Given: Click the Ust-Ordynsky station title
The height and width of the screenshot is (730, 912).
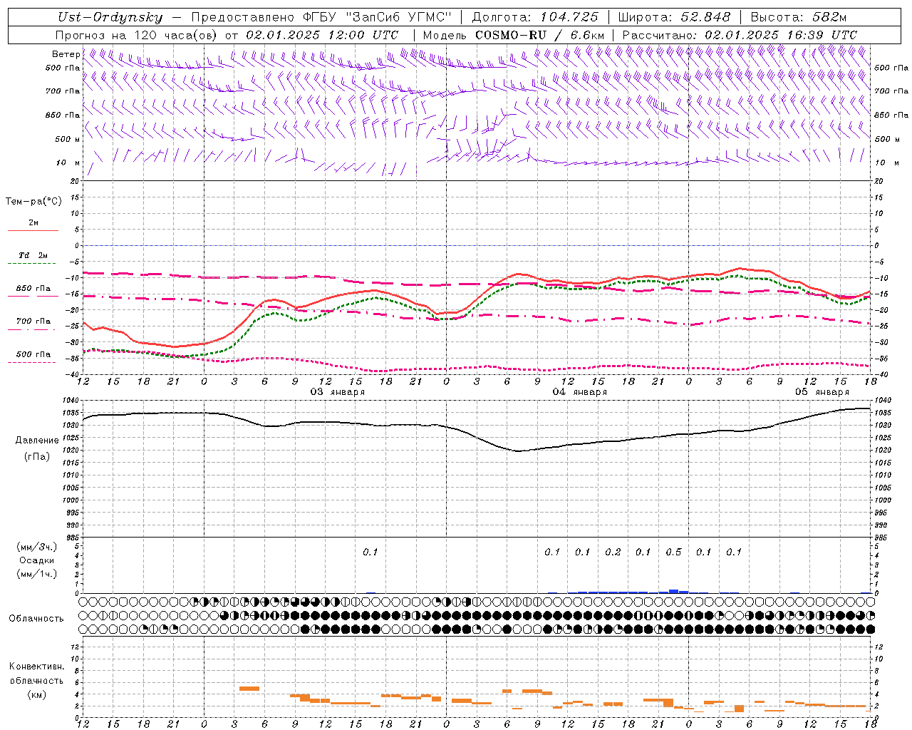Looking at the screenshot, I should [110, 17].
